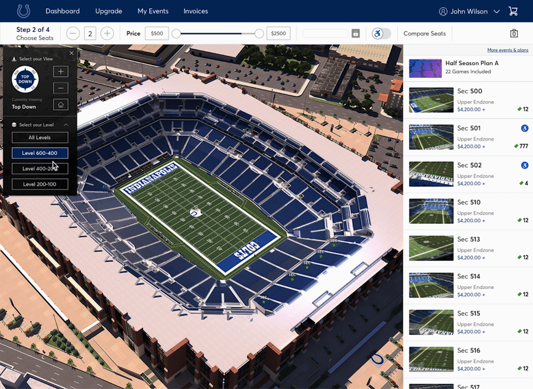Decrease seat quantity with minus button

click(x=73, y=33)
